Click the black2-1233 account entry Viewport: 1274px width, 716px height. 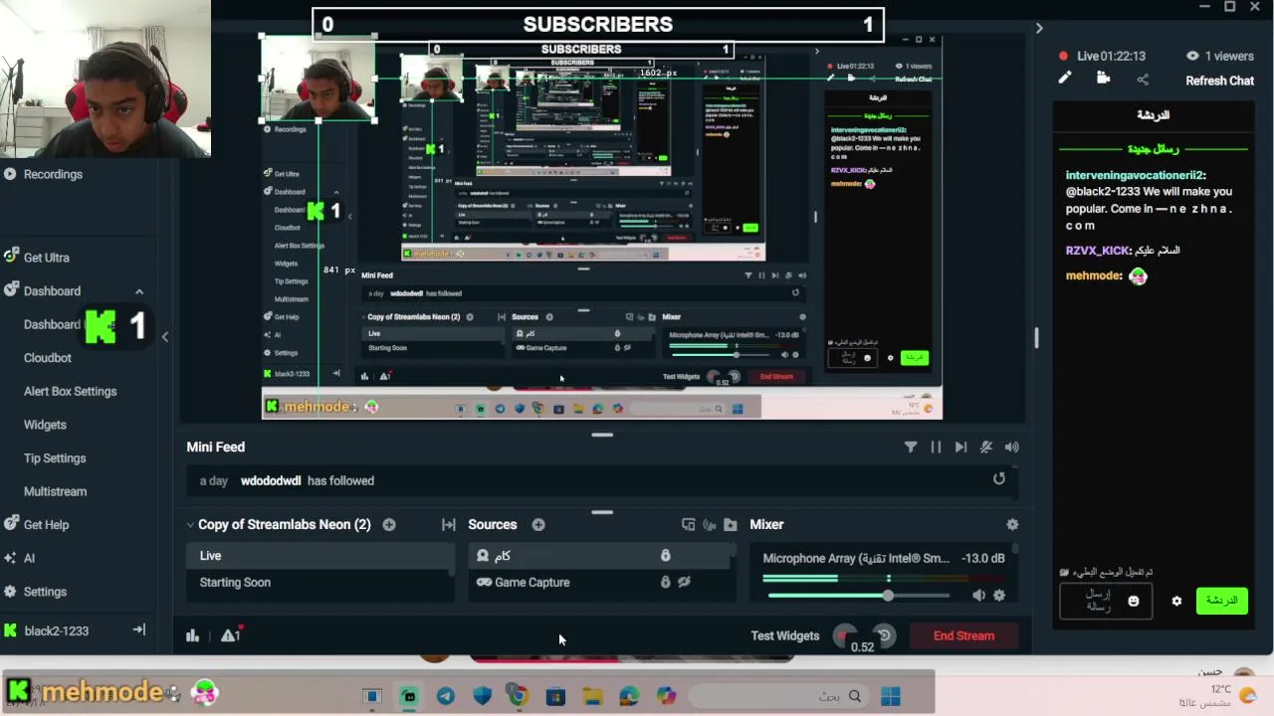point(57,630)
